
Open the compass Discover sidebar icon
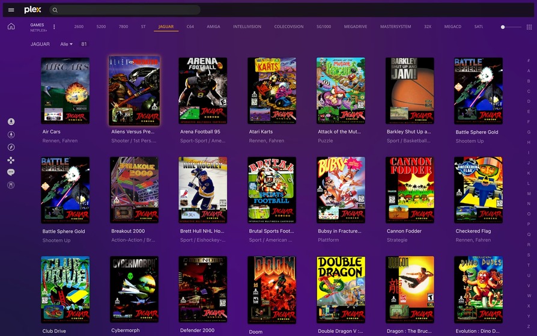click(x=11, y=147)
